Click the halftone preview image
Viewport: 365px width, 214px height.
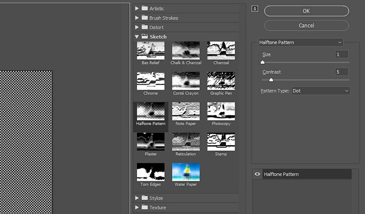[26, 142]
